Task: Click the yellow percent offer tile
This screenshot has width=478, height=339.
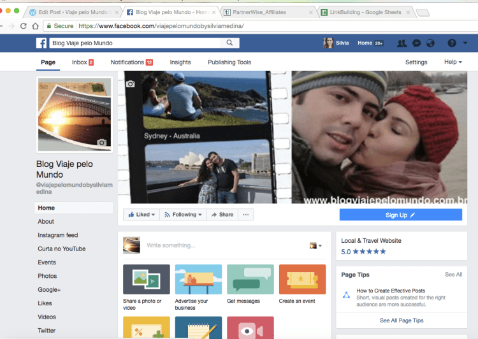Action: (x=147, y=328)
